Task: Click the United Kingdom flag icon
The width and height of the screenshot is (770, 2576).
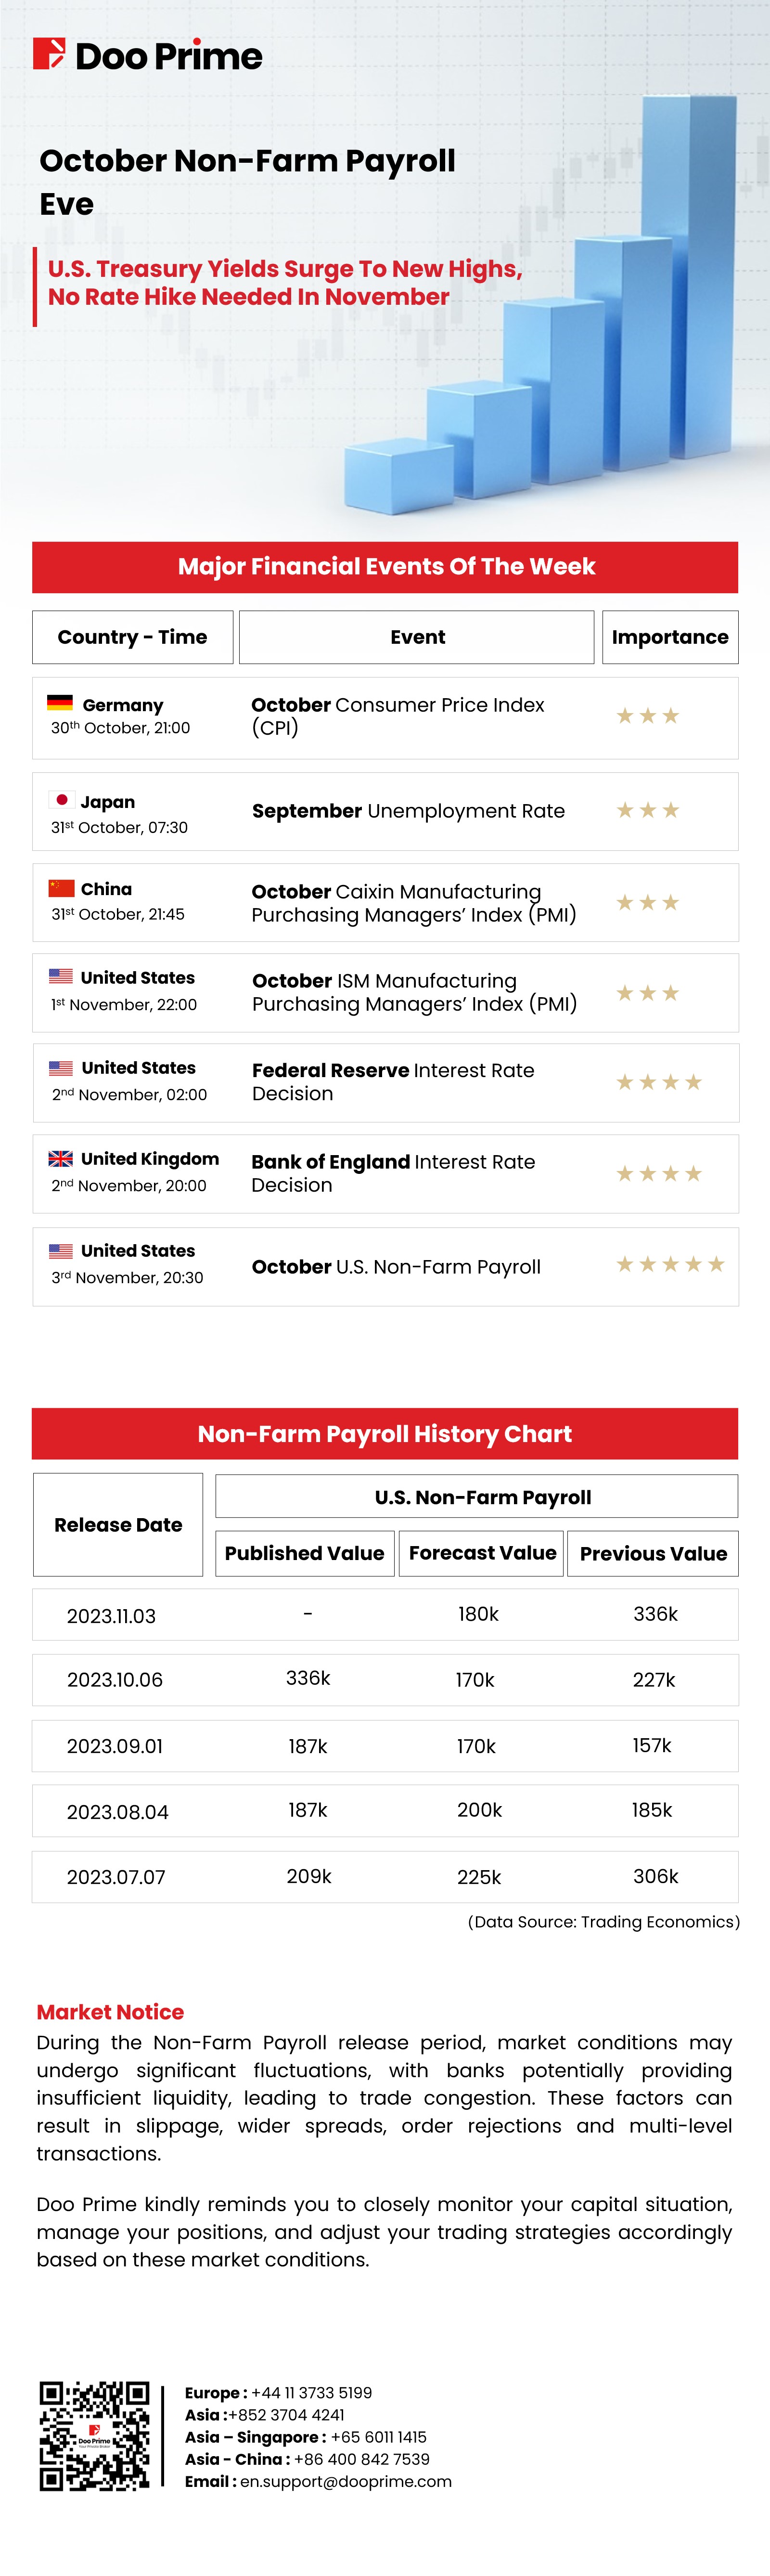Action: click(61, 1158)
